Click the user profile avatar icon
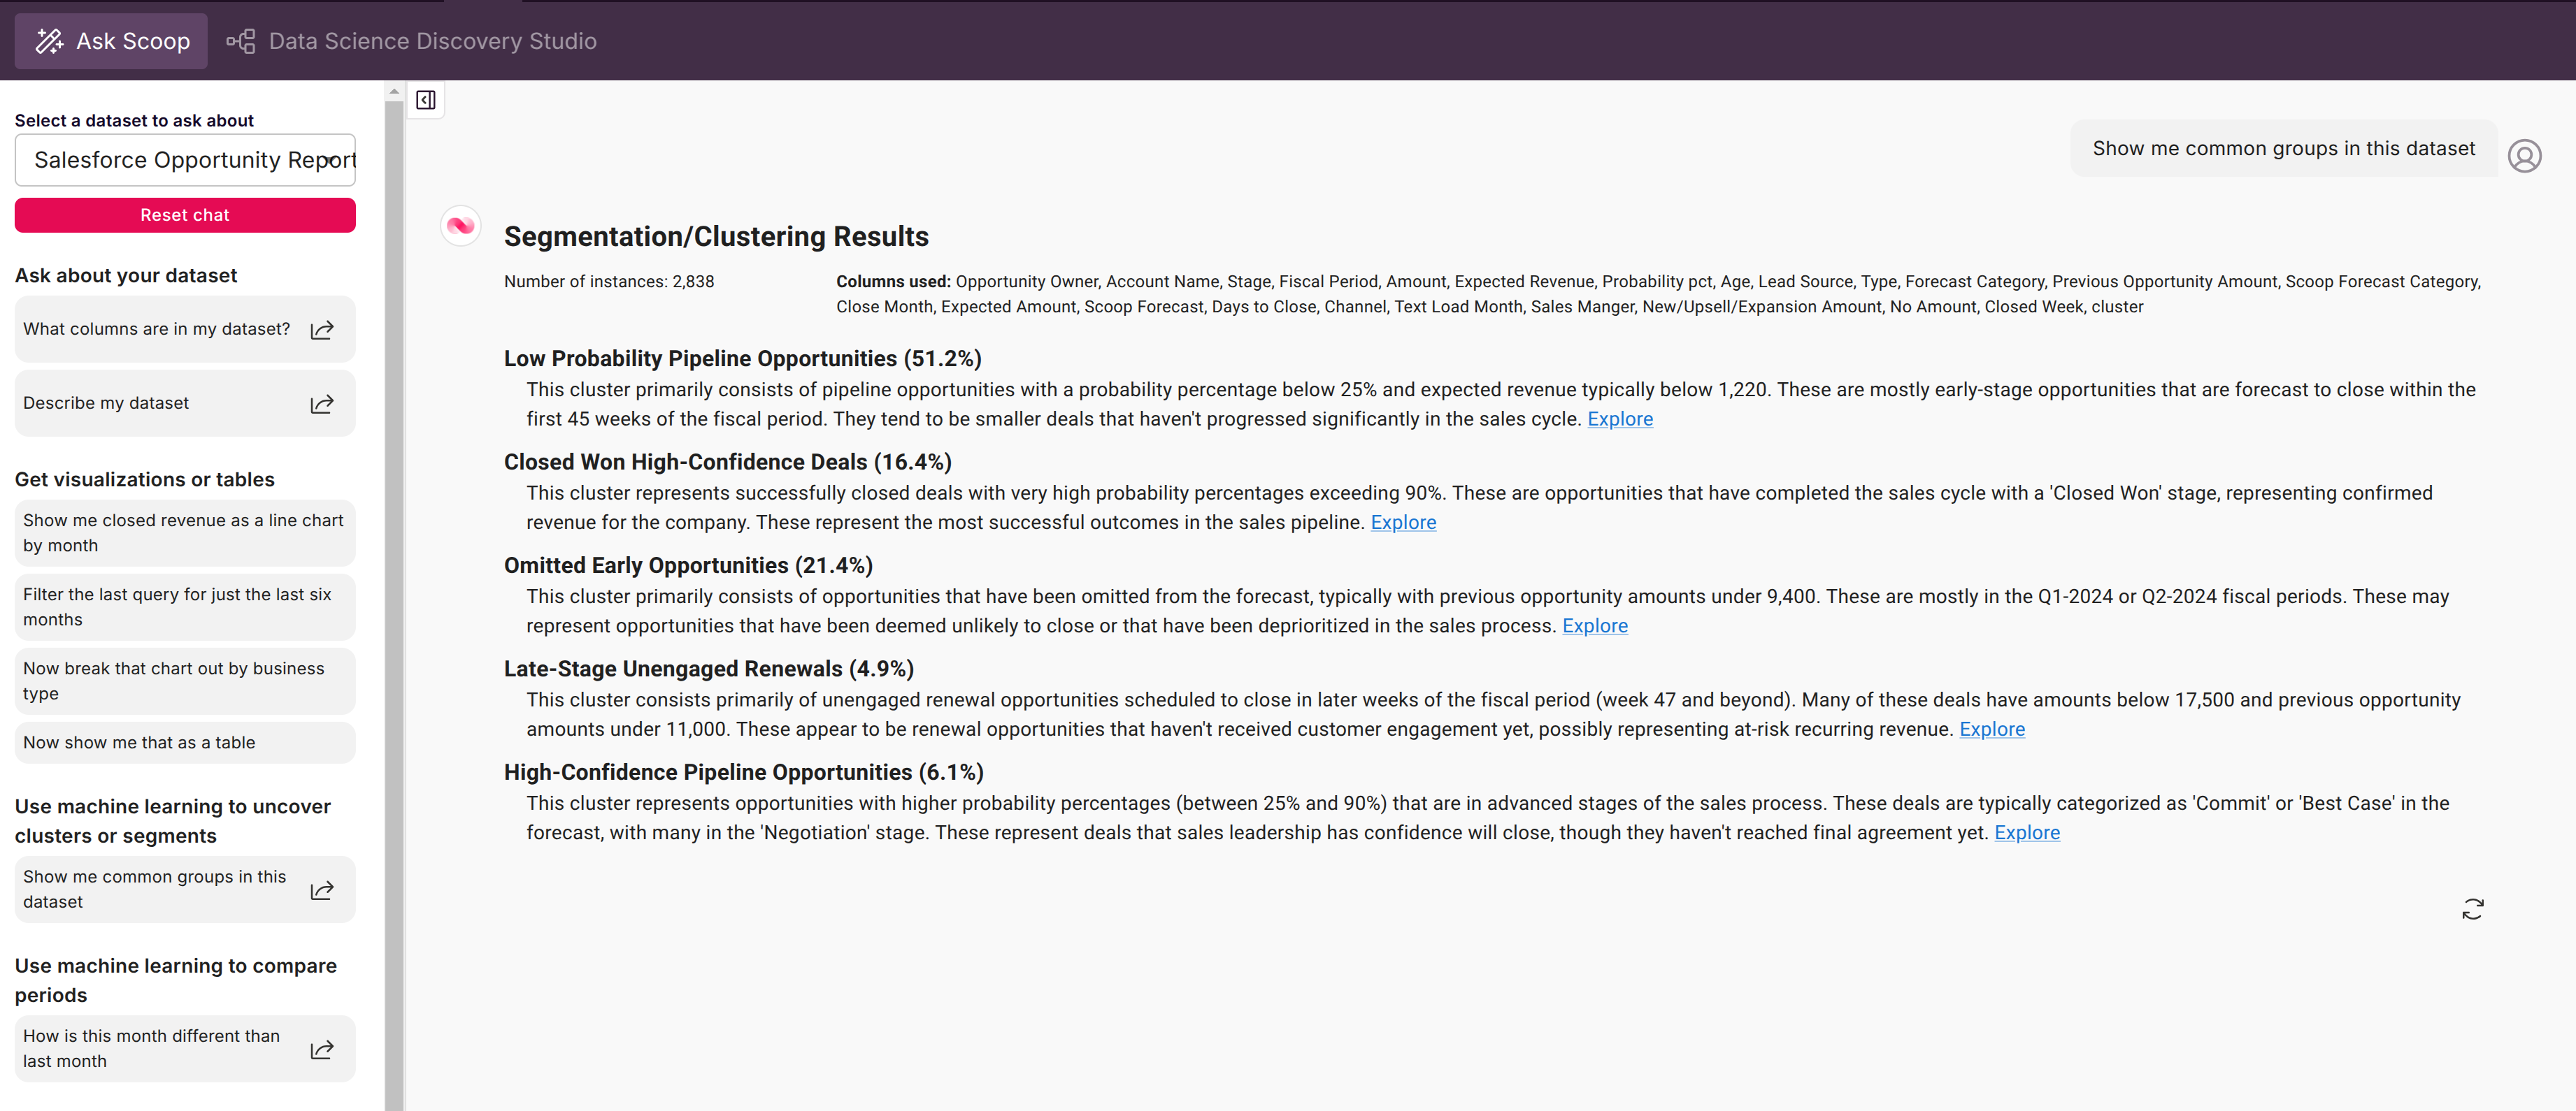 point(2524,156)
